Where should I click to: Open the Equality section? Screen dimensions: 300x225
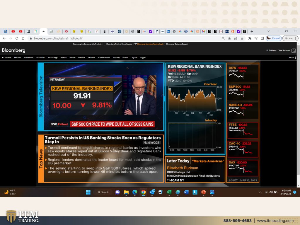tap(116, 58)
